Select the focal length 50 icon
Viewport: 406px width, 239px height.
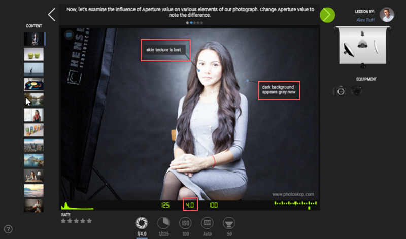pos(229,223)
